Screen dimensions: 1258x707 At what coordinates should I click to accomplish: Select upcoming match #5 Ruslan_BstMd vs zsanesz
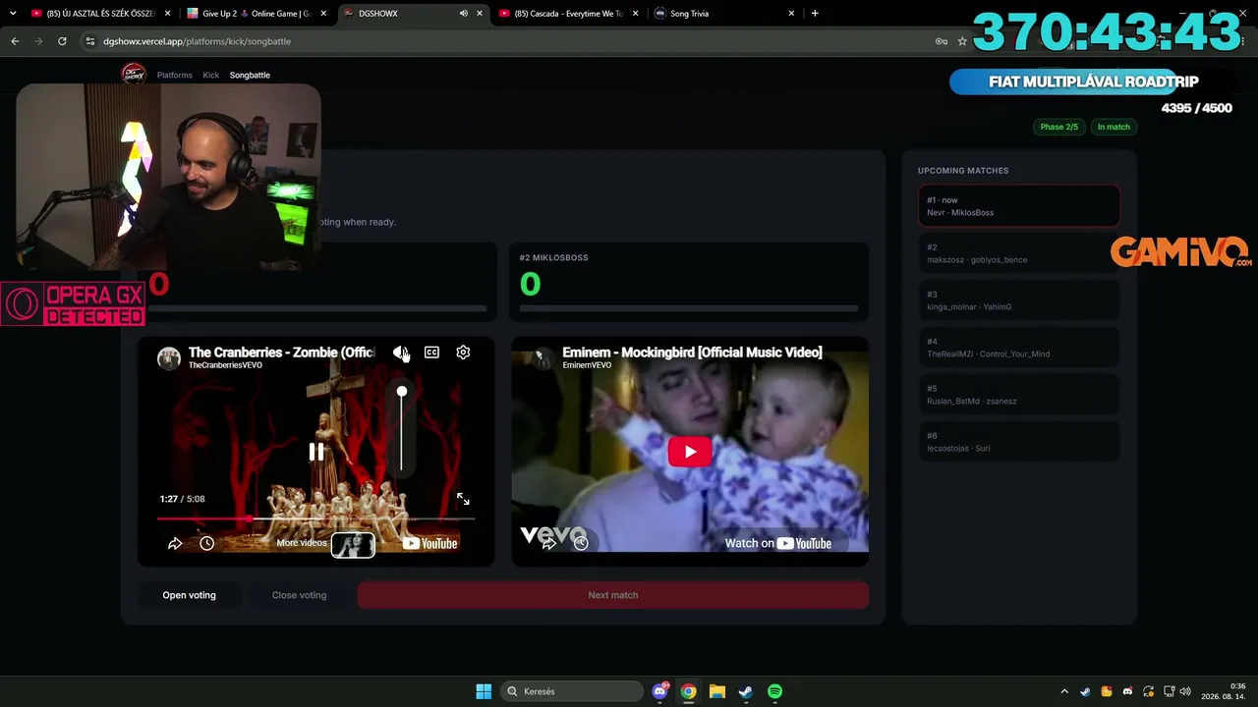coord(1019,395)
